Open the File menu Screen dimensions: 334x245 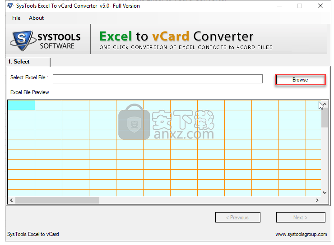click(16, 18)
